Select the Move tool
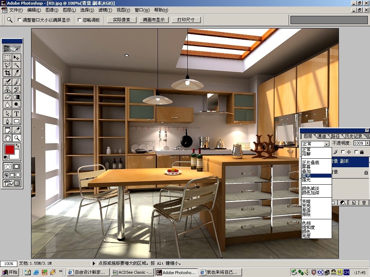Image resolution: width=370 pixels, height=277 pixels. click(17, 58)
